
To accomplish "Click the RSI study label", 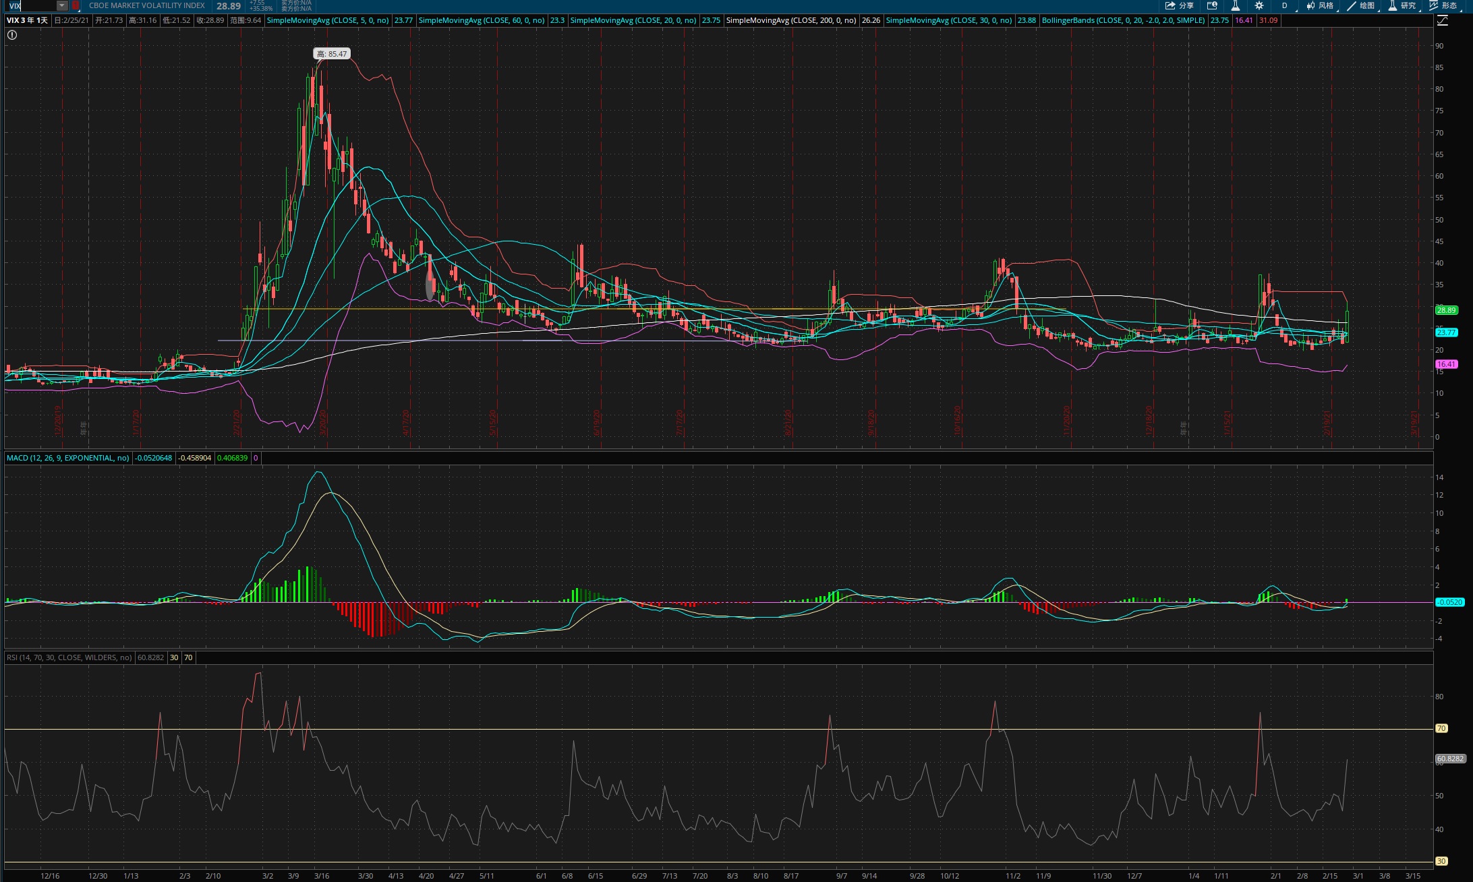I will tap(69, 657).
